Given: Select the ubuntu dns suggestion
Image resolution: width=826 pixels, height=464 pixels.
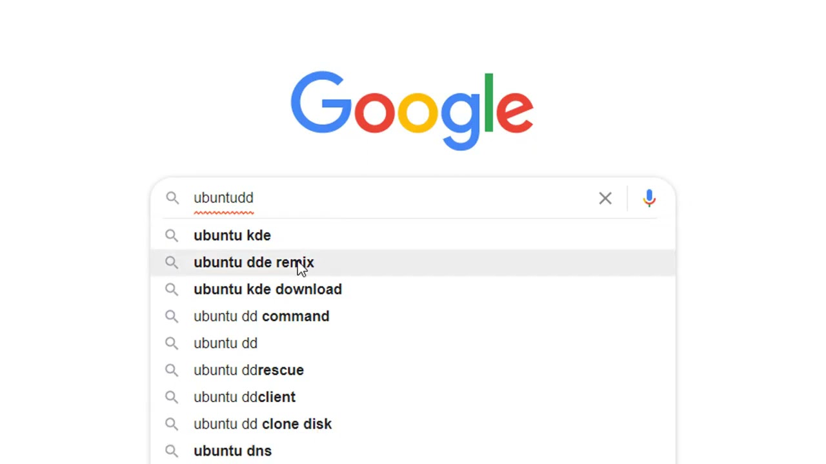Looking at the screenshot, I should pyautogui.click(x=413, y=451).
